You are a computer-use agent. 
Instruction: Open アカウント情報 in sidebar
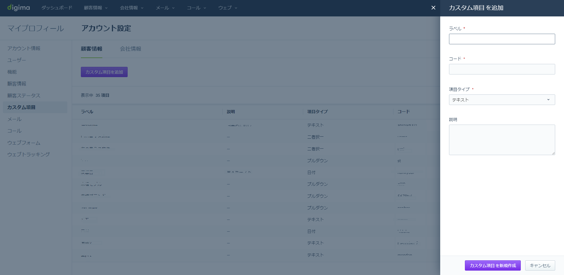tap(24, 48)
